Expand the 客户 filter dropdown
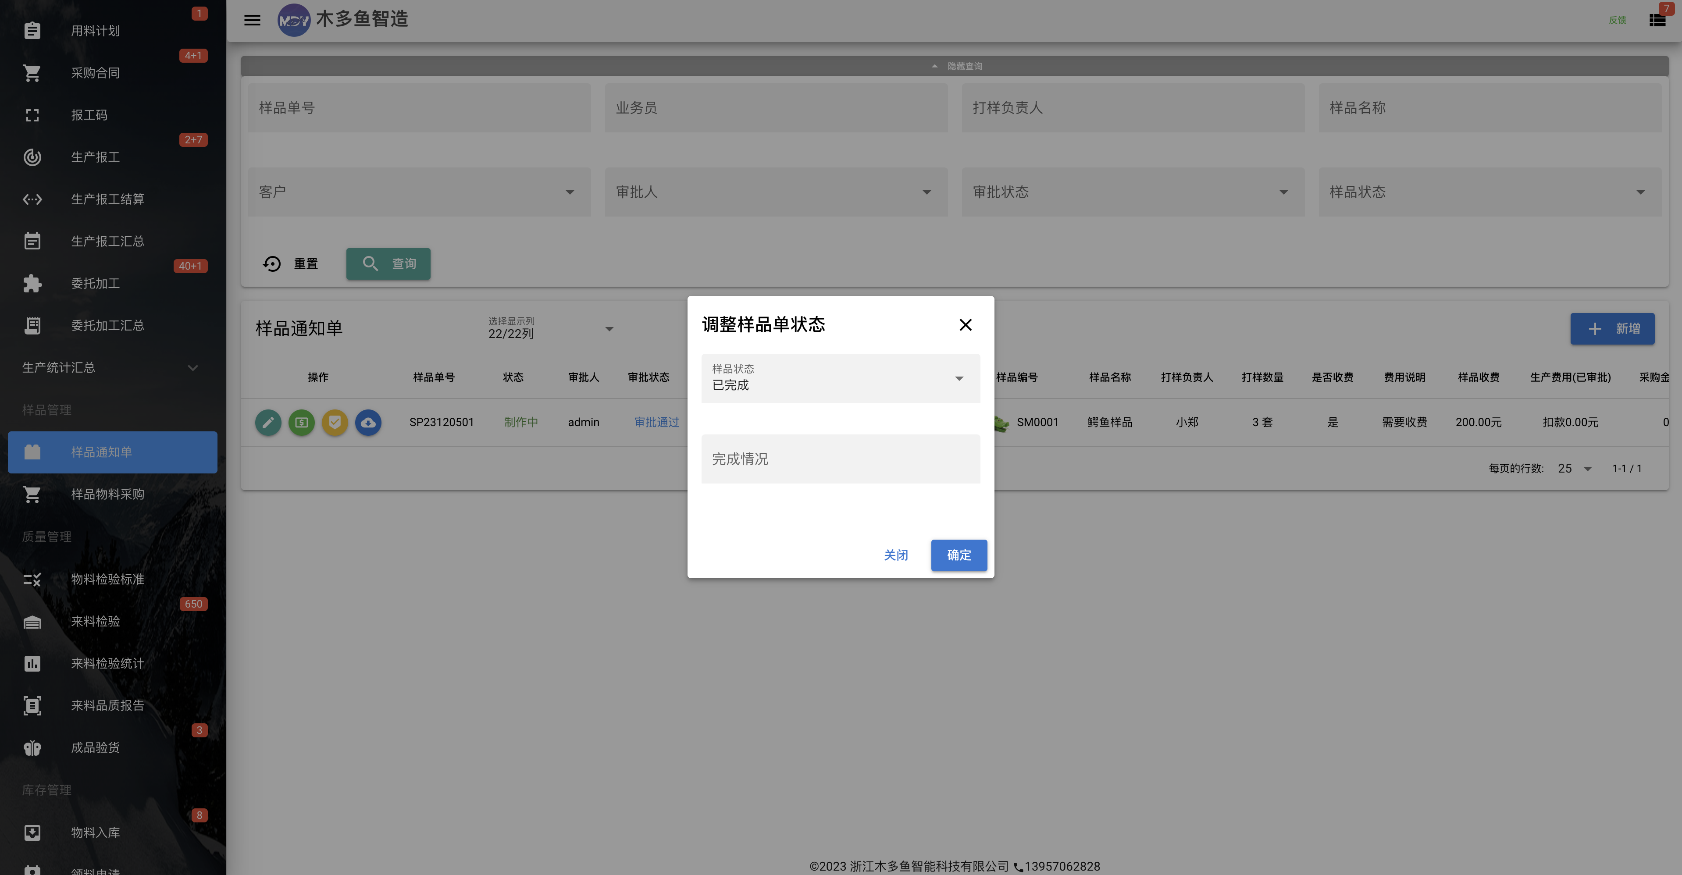Image resolution: width=1682 pixels, height=875 pixels. 419,192
